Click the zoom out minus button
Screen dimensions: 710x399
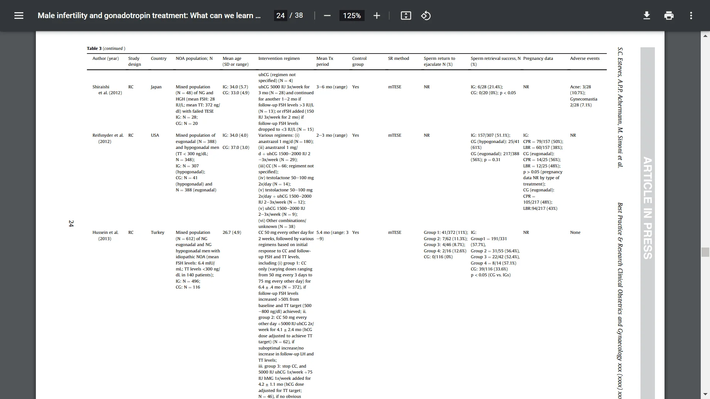[327, 16]
